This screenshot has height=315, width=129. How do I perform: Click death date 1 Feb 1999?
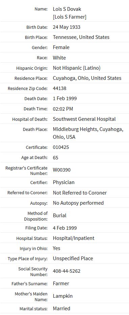pyautogui.click(x=65, y=99)
